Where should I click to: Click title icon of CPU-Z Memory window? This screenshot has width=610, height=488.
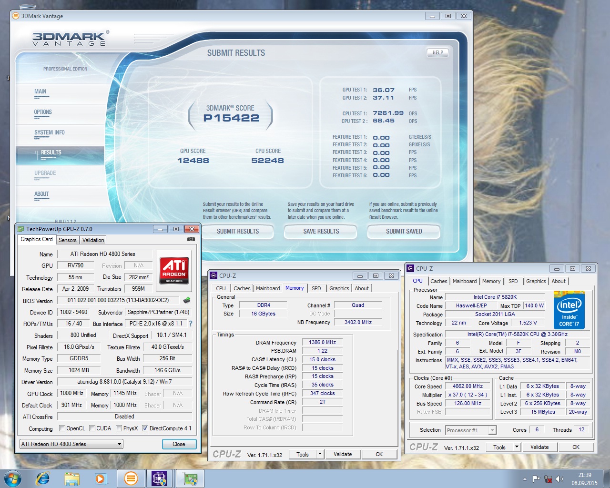pyautogui.click(x=213, y=275)
